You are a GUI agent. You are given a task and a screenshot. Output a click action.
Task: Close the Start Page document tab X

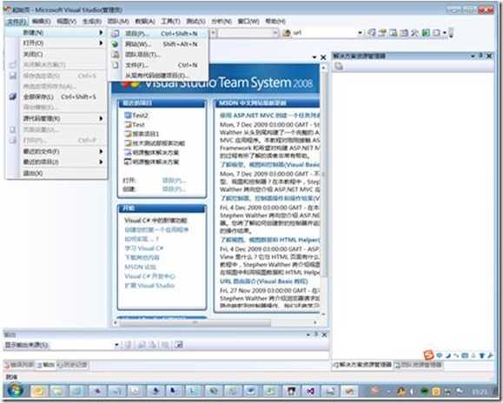[x=323, y=57]
